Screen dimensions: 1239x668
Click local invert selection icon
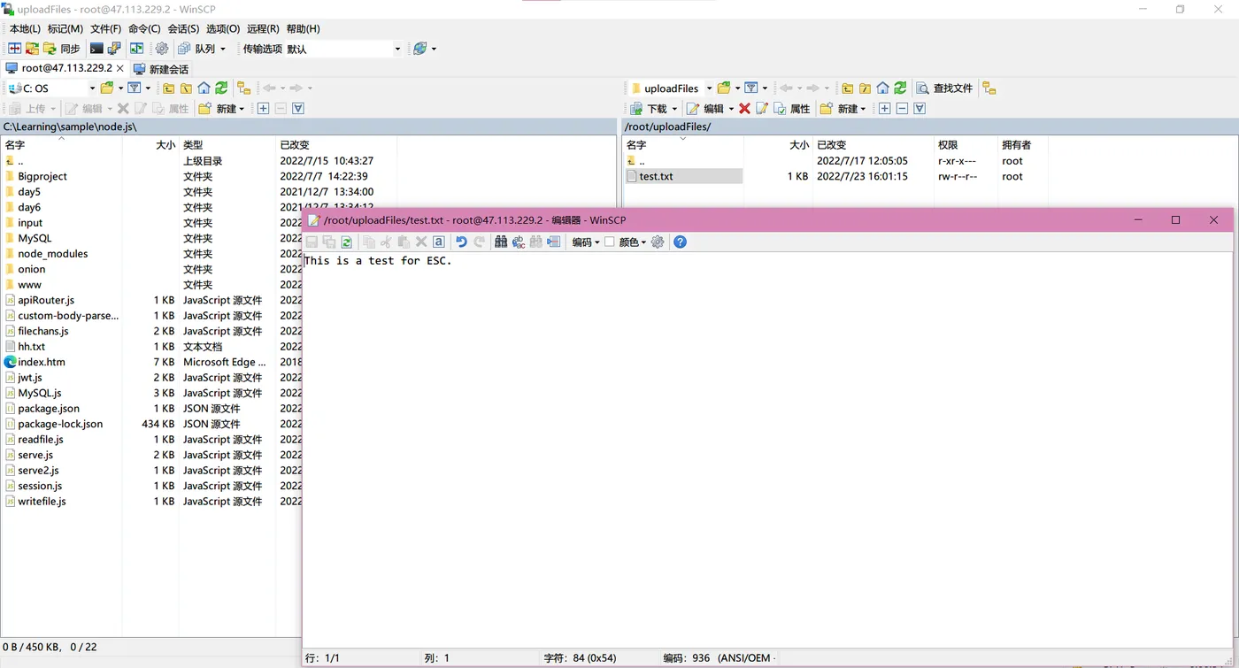298,108
